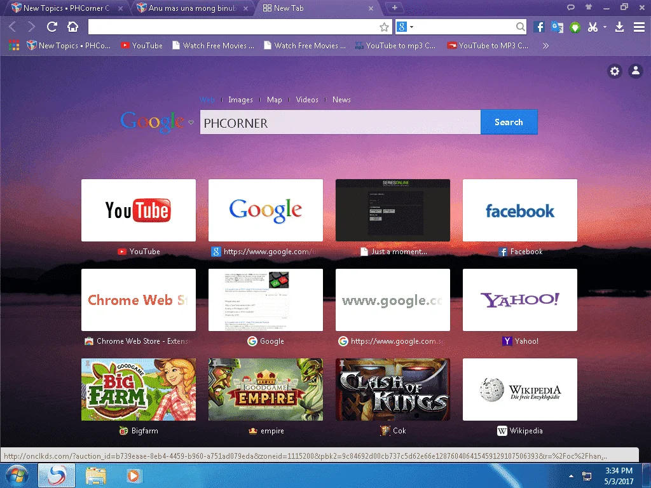Open the Wikipedia speed dial tile
Screen dimensions: 651x488
[520, 390]
